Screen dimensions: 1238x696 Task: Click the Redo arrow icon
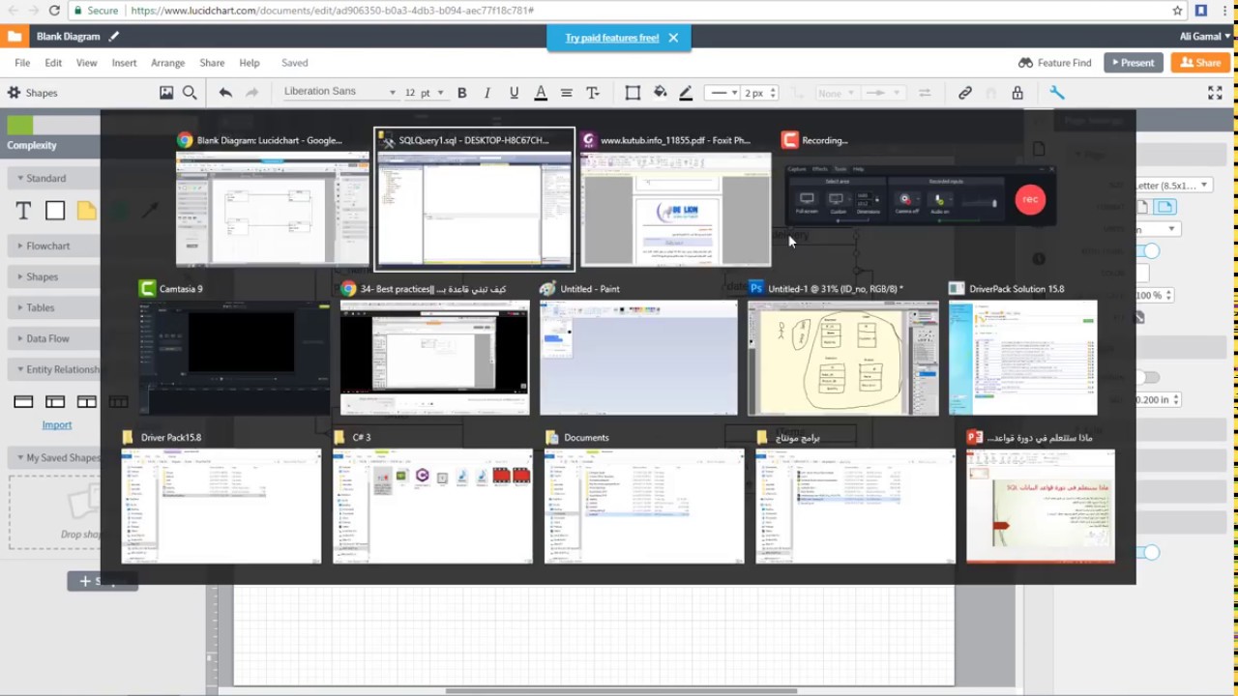point(252,93)
